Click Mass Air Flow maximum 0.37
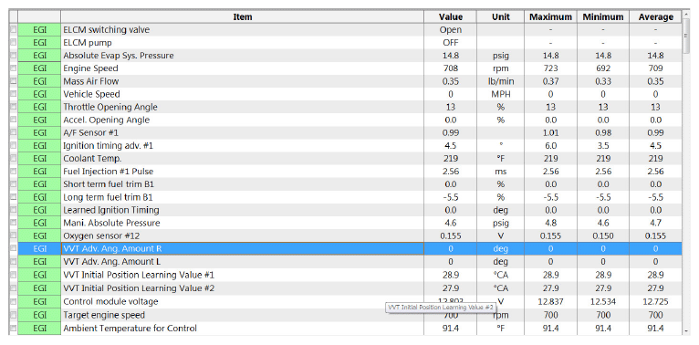Image resolution: width=699 pixels, height=345 pixels. point(550,81)
